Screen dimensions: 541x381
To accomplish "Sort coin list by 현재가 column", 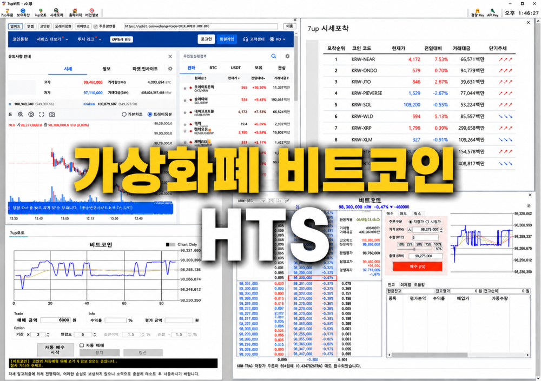I will point(234,78).
